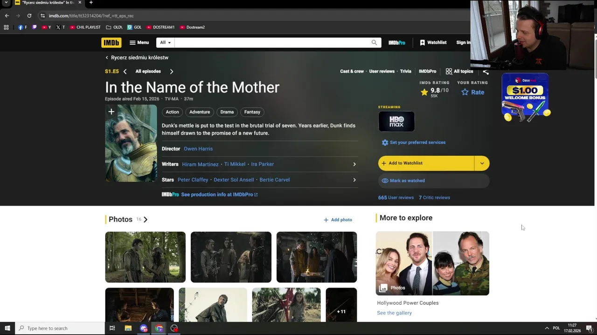Click the IMDb logo
The width and height of the screenshot is (597, 335).
pos(111,42)
